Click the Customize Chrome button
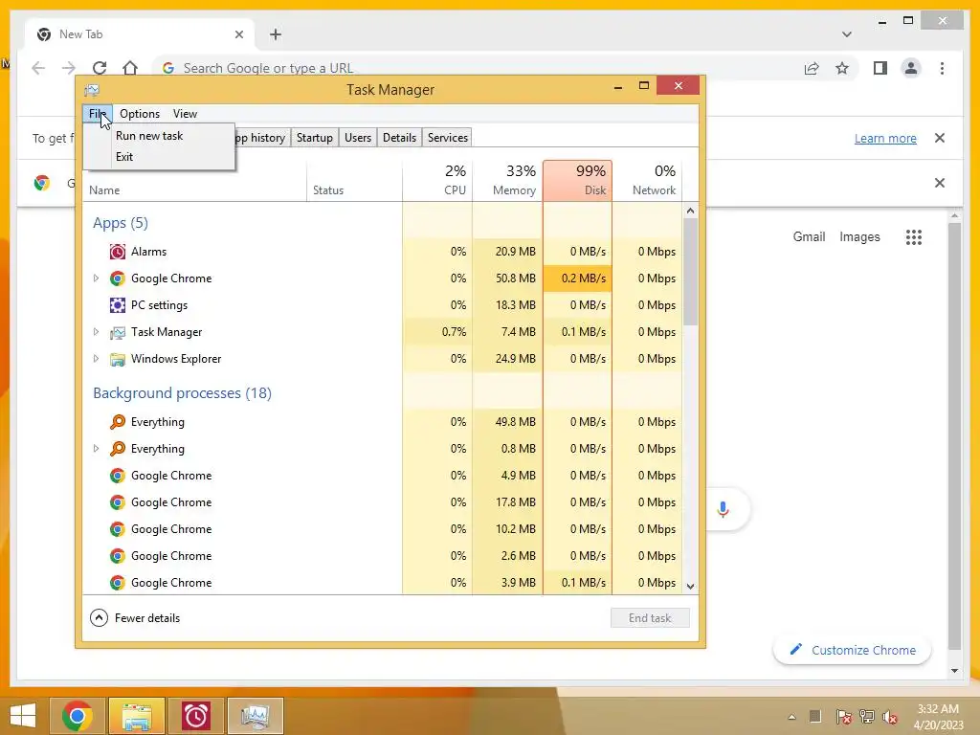The image size is (980, 735). click(852, 650)
